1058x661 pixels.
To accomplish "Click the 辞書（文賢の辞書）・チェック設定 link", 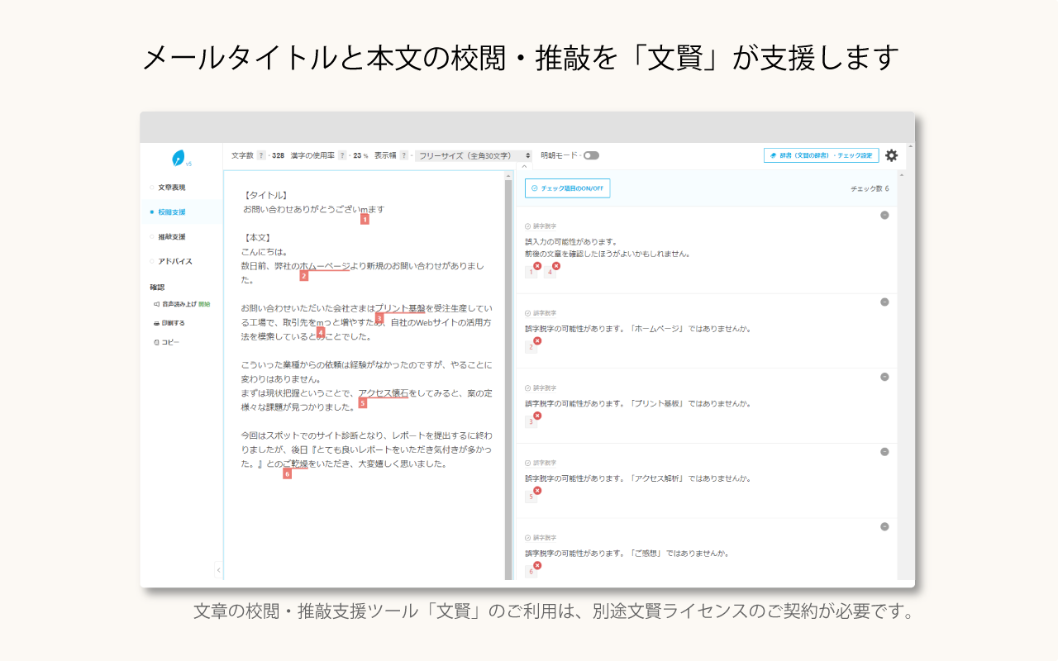I will point(820,155).
